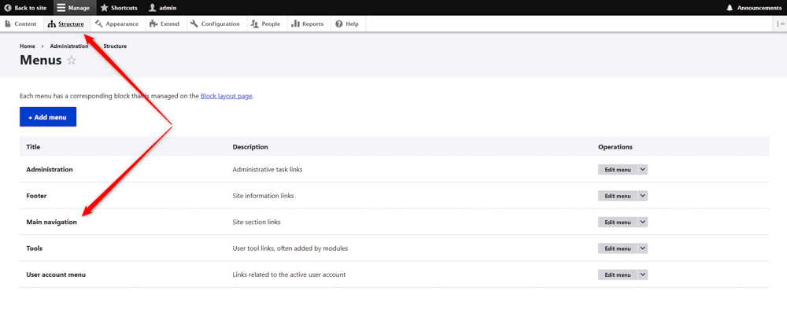Edit the Tools menu
Viewport: 787px width, 313px height.
click(617, 249)
